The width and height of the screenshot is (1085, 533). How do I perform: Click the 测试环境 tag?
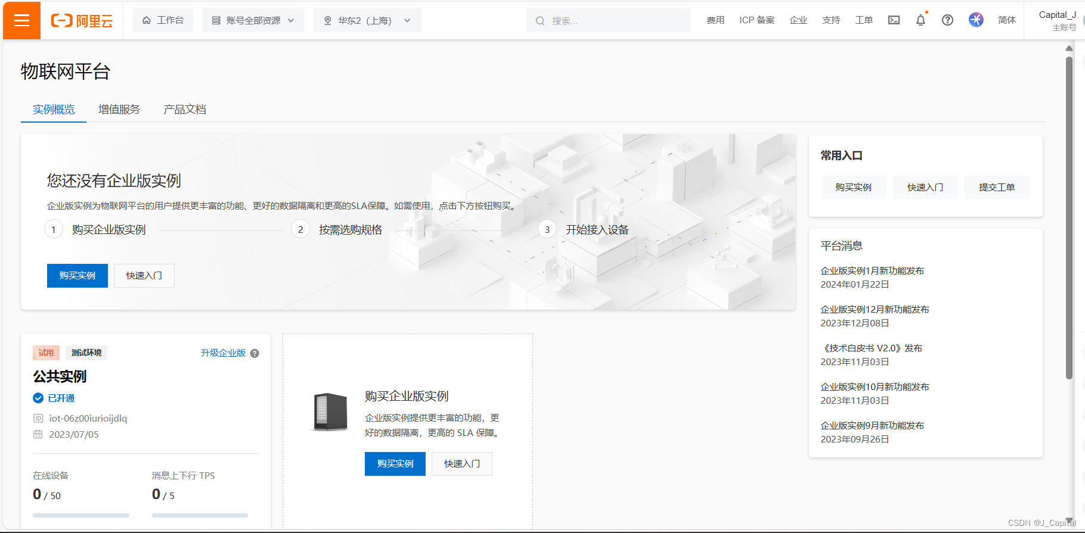tap(86, 353)
